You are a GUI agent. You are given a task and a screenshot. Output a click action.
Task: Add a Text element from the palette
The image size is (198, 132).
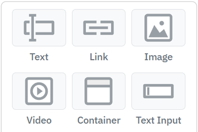[39, 28]
